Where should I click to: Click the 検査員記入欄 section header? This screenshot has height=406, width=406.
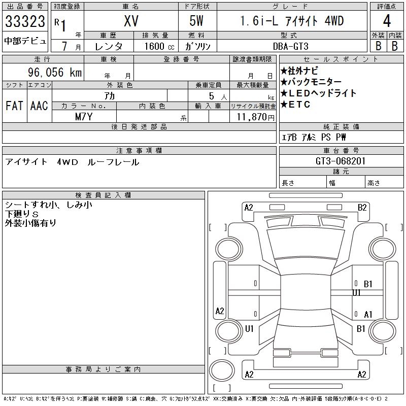(x=104, y=195)
